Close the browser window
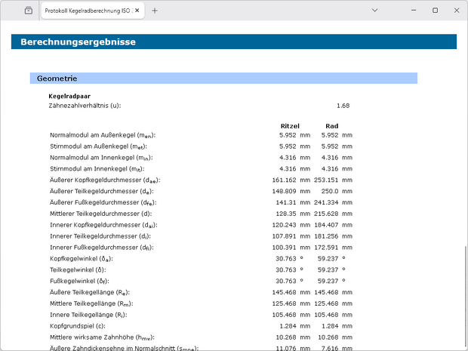Image resolution: width=468 pixels, height=351 pixels. [x=455, y=11]
